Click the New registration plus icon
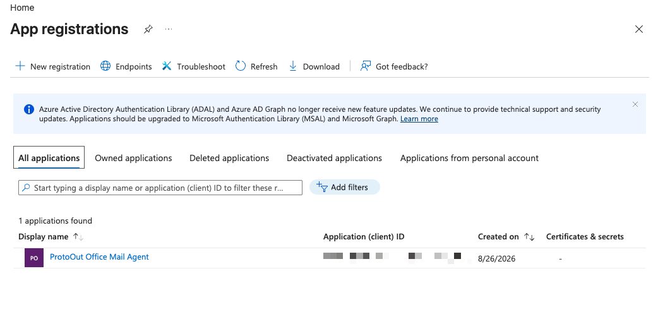The width and height of the screenshot is (658, 331). pyautogui.click(x=20, y=66)
